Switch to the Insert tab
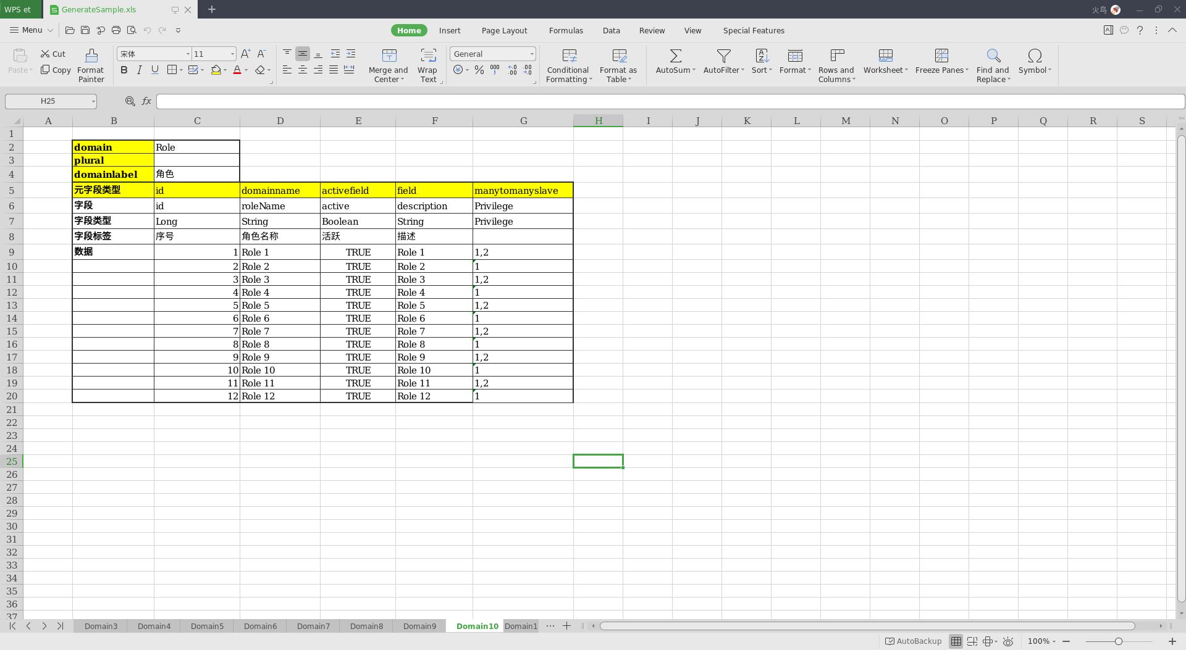This screenshot has height=650, width=1186. coord(450,30)
